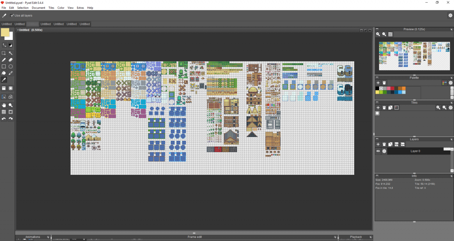Click the Undo arrow icon
Screen dimensions: 454x241
pyautogui.click(x=4, y=119)
